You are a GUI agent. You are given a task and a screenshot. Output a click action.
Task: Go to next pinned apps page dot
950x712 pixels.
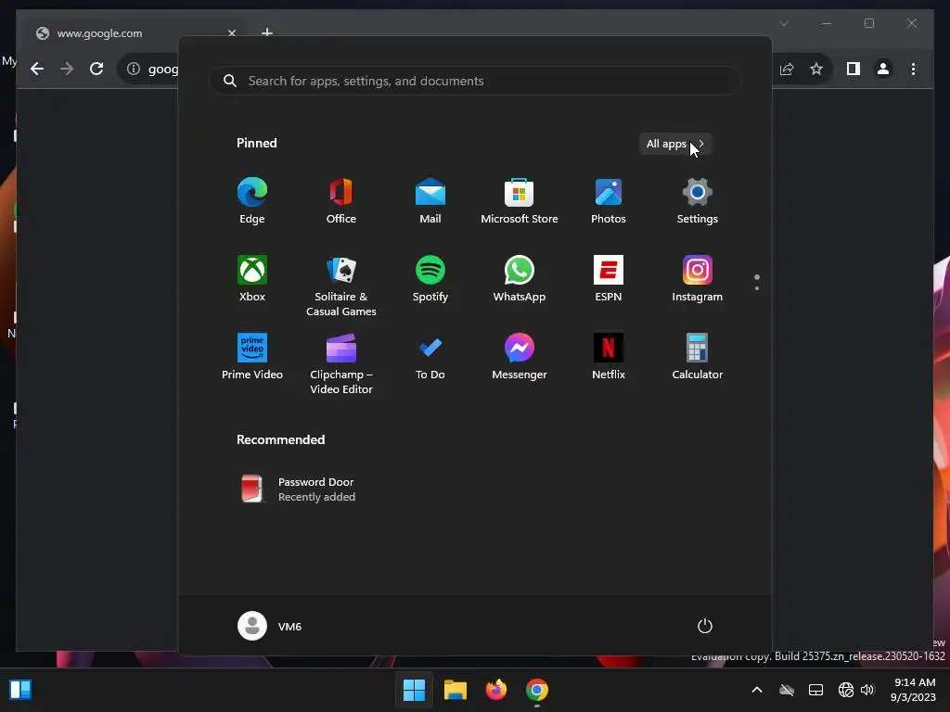click(x=757, y=288)
